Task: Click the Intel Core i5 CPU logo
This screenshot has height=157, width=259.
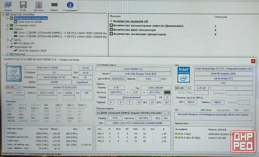Action: click(14, 73)
